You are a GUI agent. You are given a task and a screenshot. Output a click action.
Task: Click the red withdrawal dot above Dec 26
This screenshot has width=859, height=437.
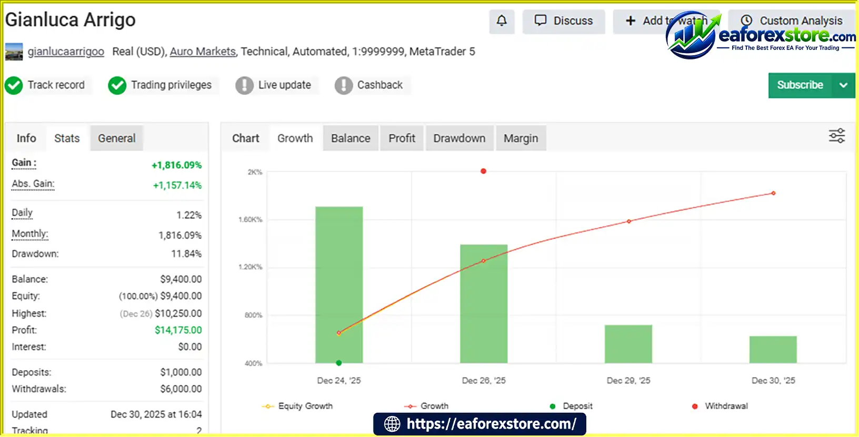(483, 171)
